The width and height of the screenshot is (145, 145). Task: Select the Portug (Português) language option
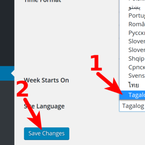tap(132, 16)
